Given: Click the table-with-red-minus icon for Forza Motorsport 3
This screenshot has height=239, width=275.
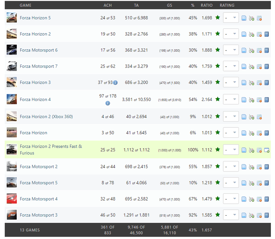Looking at the screenshot, I should (x=259, y=215).
